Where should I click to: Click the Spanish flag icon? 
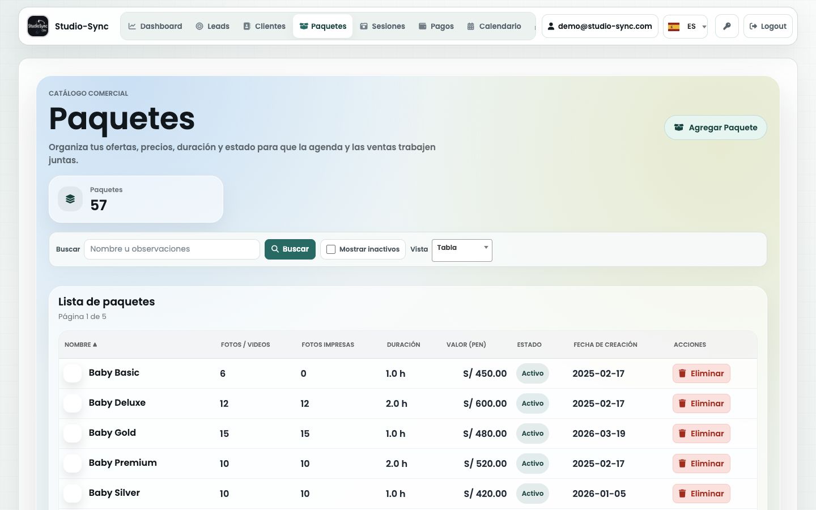(674, 27)
